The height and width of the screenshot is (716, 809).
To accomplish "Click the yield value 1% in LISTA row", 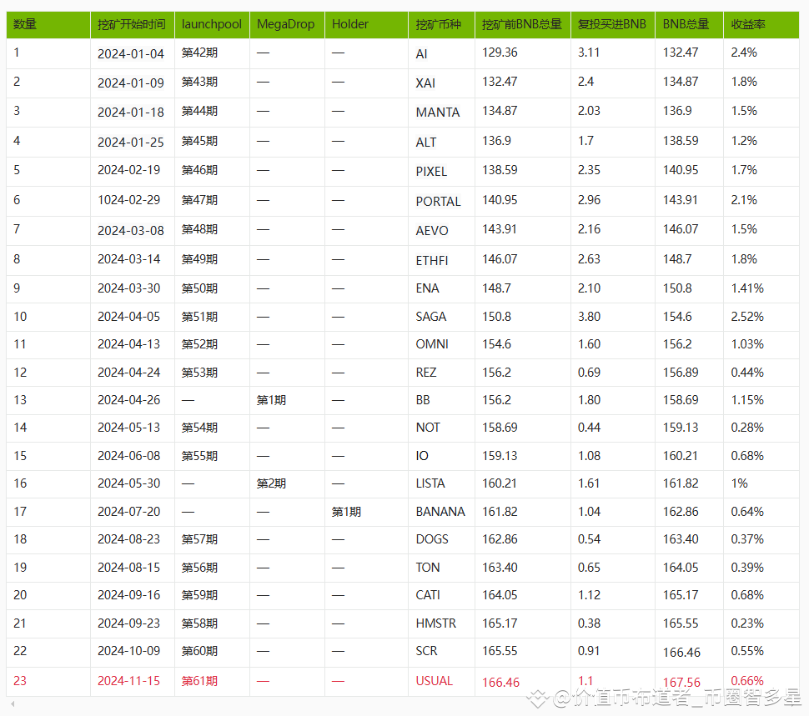I will (x=739, y=483).
